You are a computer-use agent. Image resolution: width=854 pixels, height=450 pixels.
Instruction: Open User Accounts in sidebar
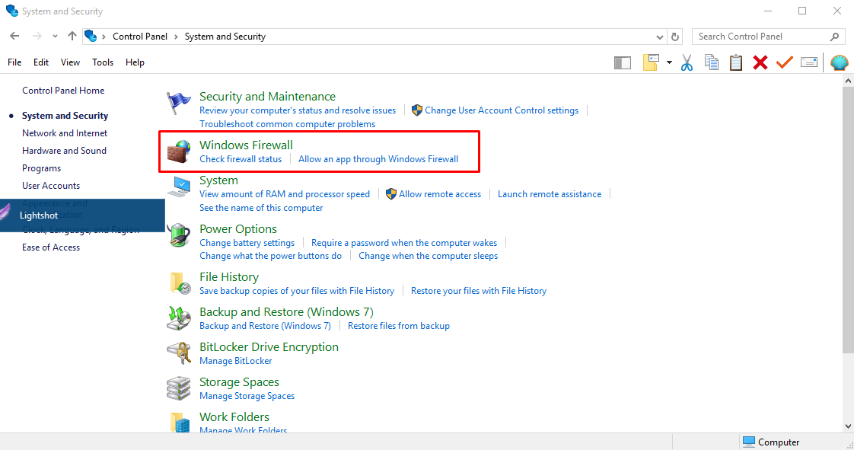[x=51, y=186]
